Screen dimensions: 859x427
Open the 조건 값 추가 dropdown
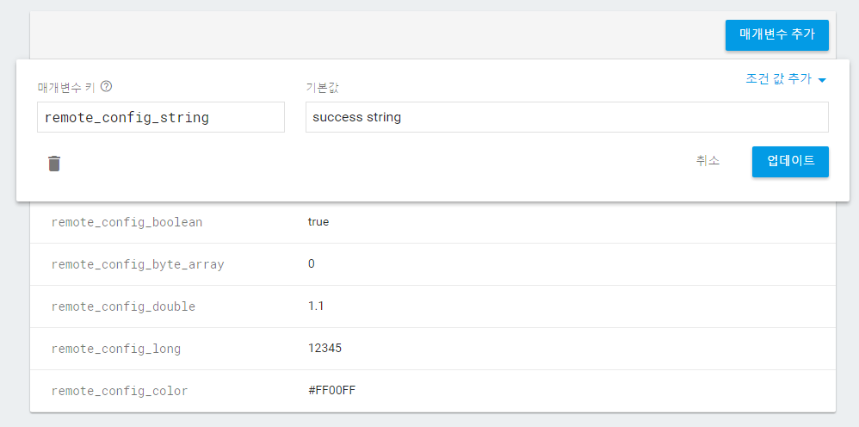(x=778, y=78)
